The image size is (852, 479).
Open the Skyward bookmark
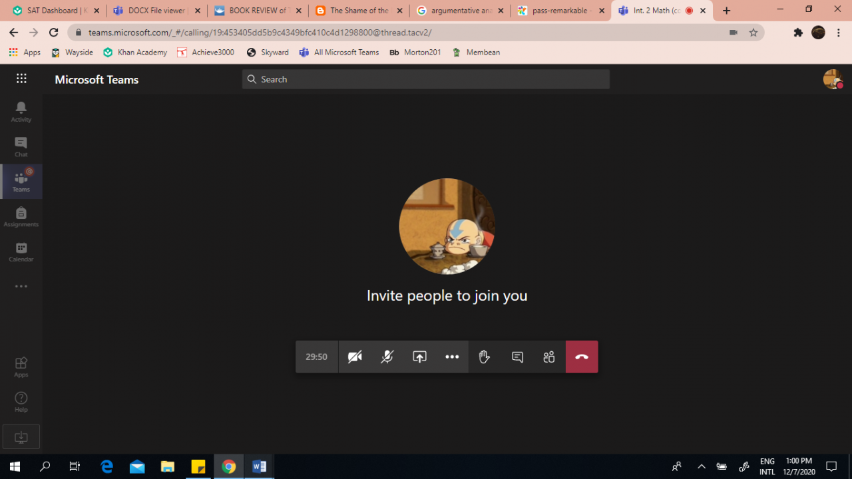(268, 53)
